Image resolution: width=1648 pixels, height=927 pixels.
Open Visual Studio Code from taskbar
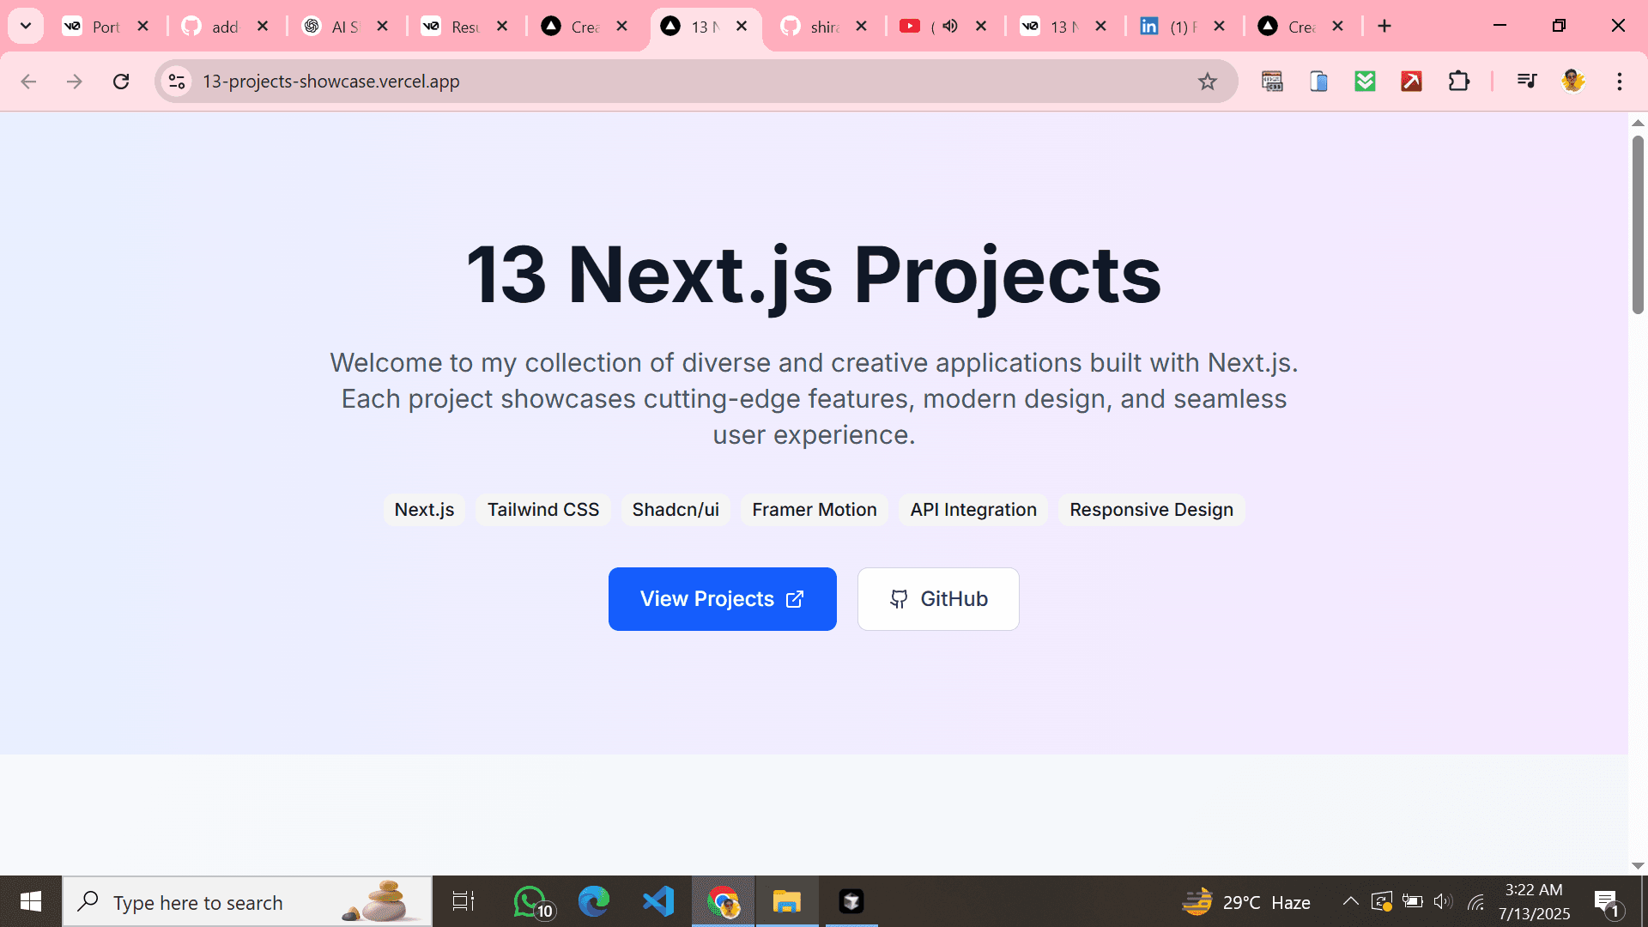click(x=658, y=901)
